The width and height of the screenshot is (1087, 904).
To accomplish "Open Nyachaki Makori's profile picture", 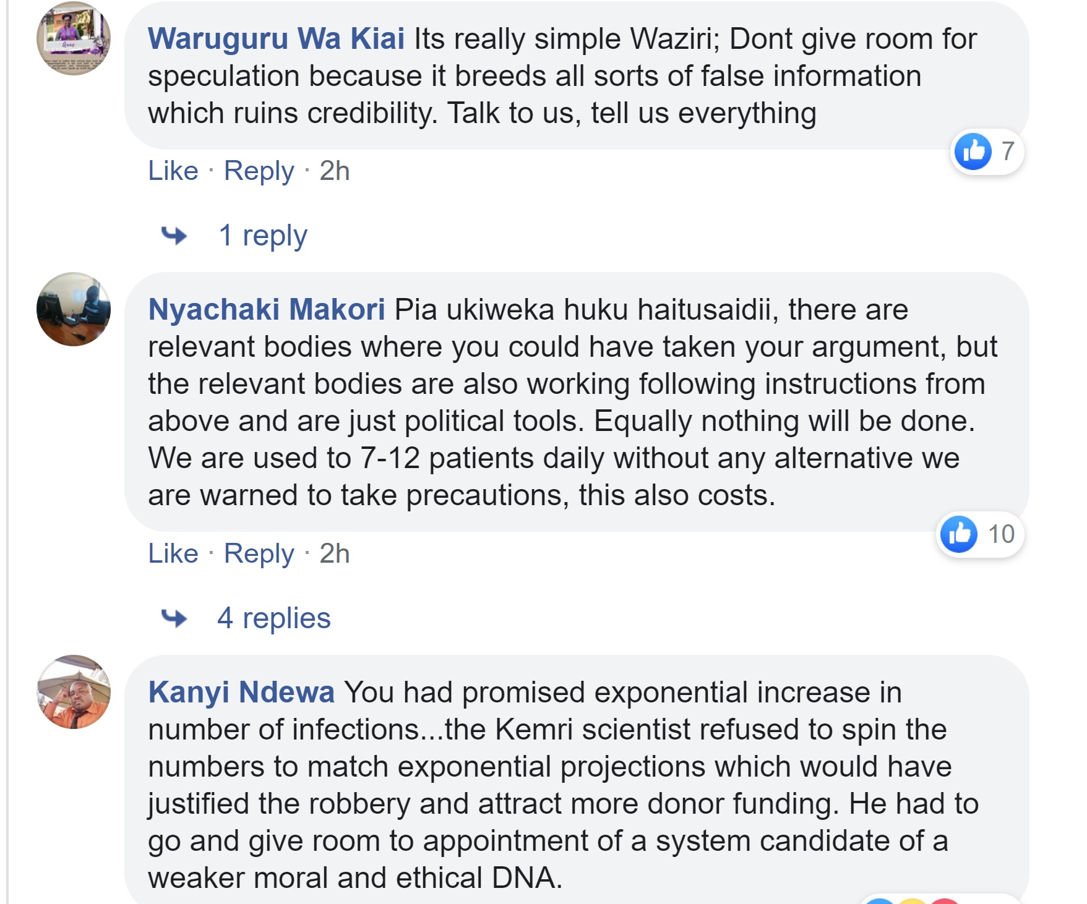I will click(74, 309).
